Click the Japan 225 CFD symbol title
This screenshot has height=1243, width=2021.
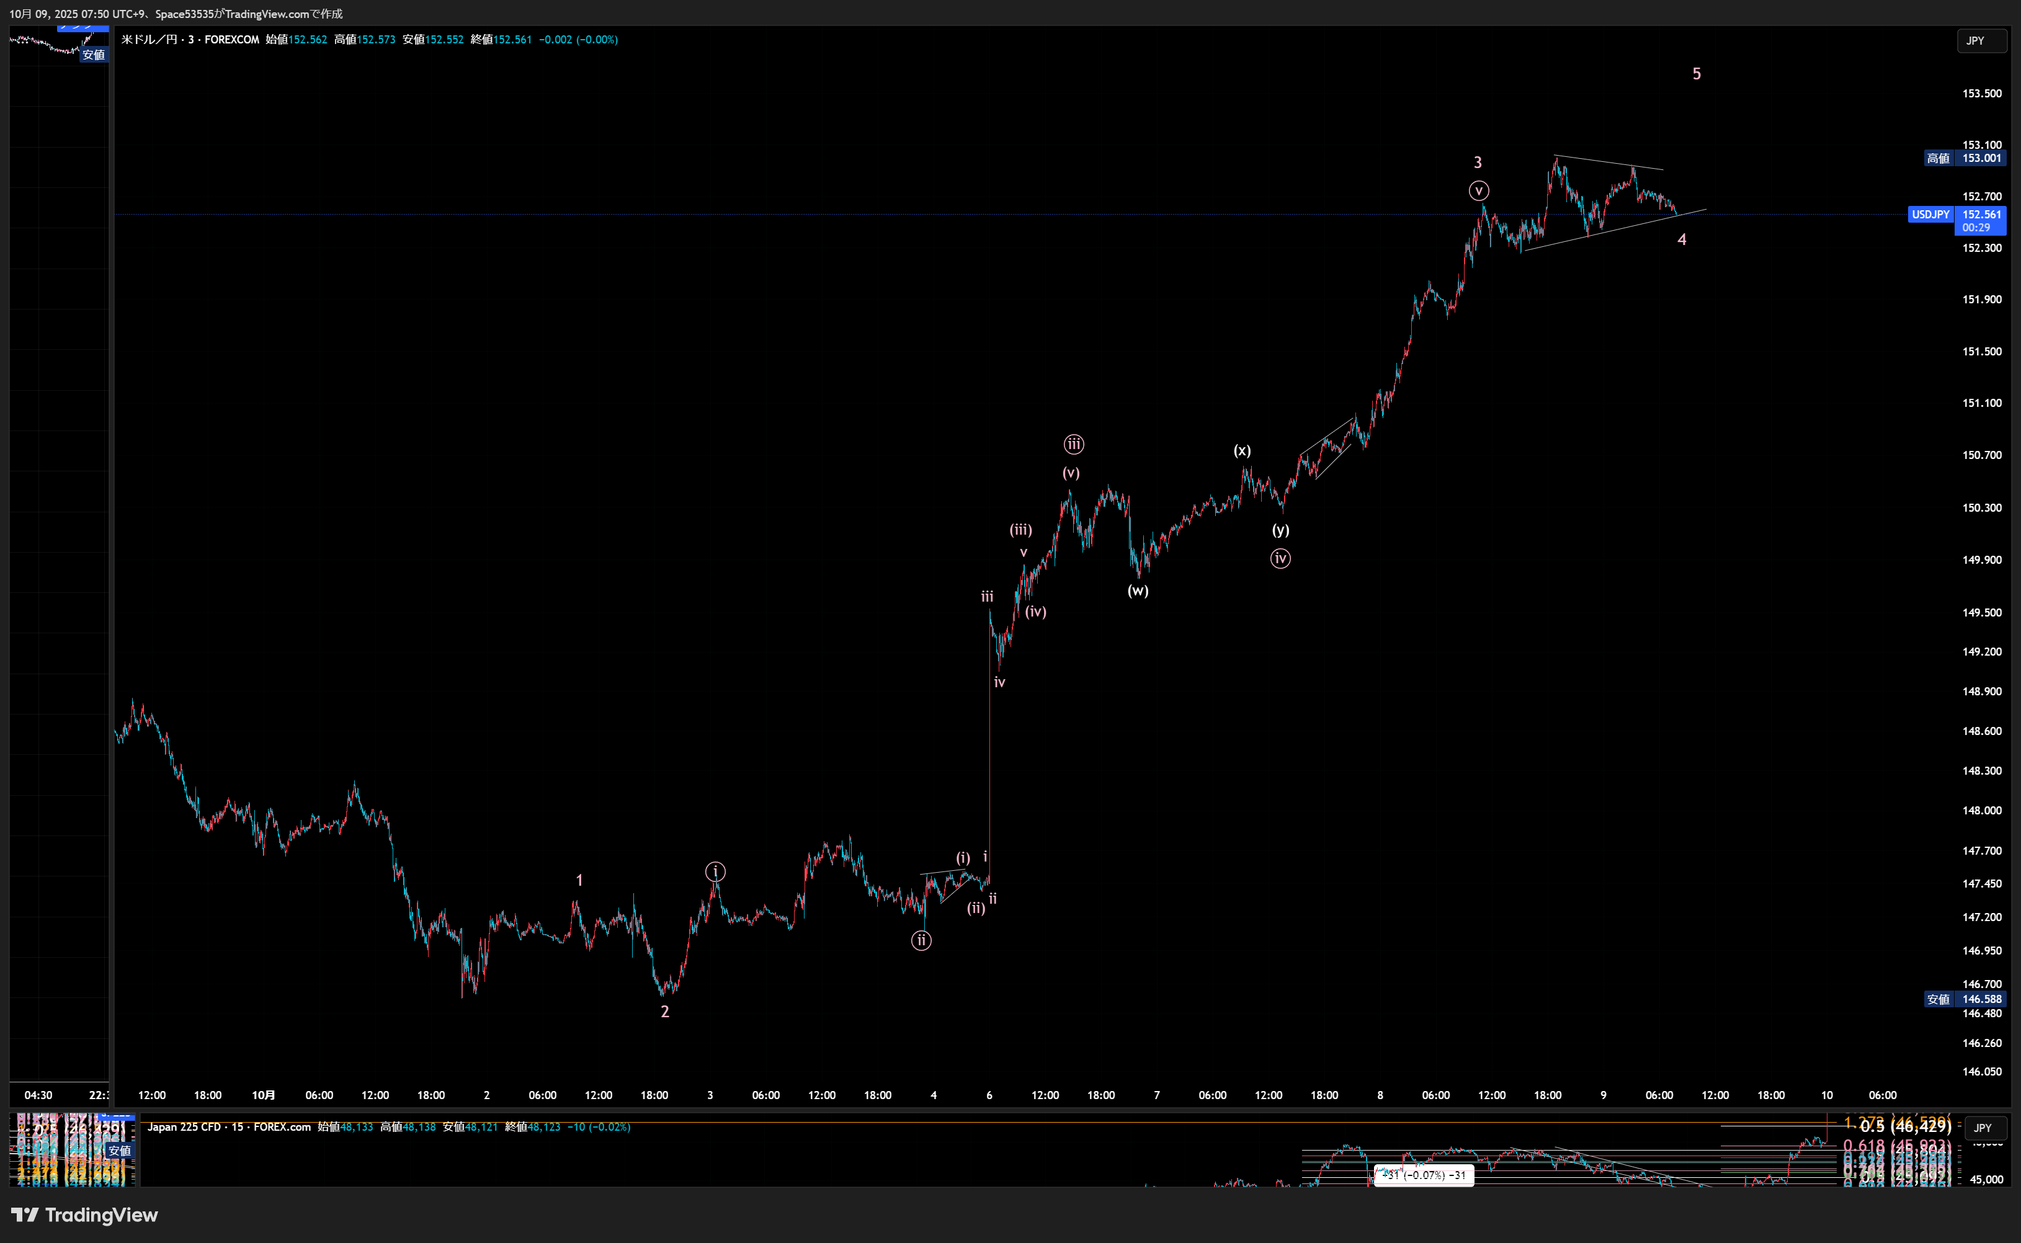click(x=185, y=1127)
